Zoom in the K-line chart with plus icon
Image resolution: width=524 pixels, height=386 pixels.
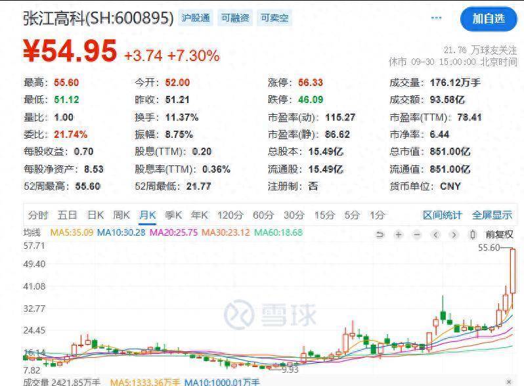tap(398, 234)
